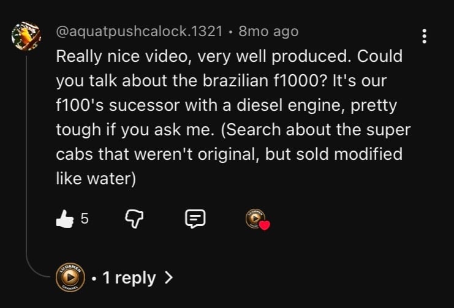Click the small red heart on badge
Viewport: 454px width, 308px height.
264,225
